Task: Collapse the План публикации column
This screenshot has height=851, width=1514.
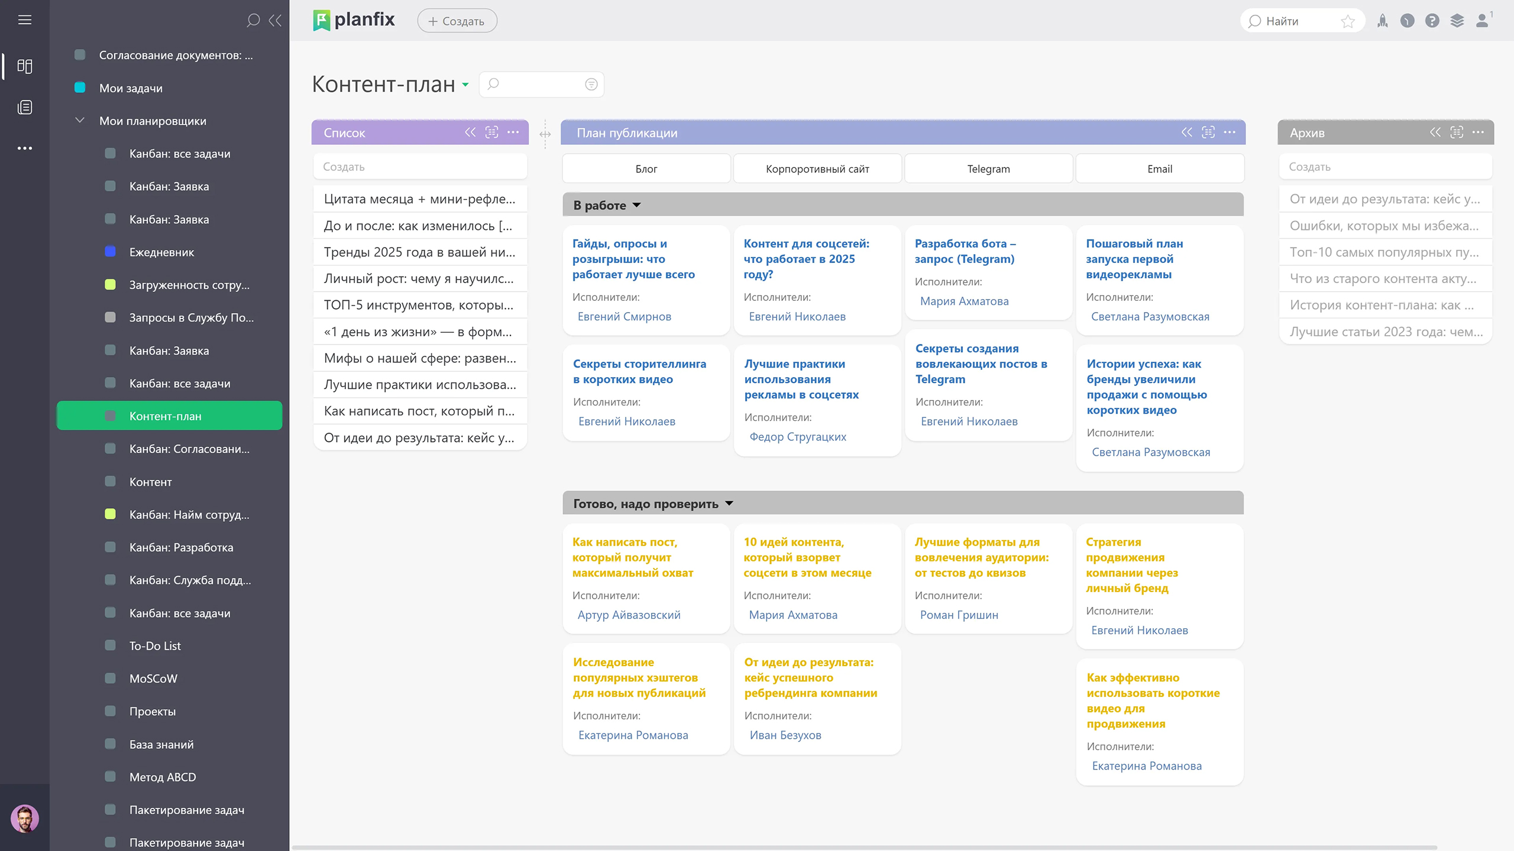Action: point(1186,132)
